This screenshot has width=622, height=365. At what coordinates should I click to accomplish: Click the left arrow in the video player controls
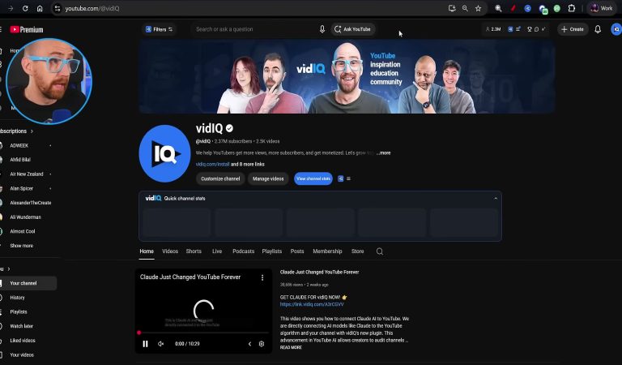click(x=249, y=344)
